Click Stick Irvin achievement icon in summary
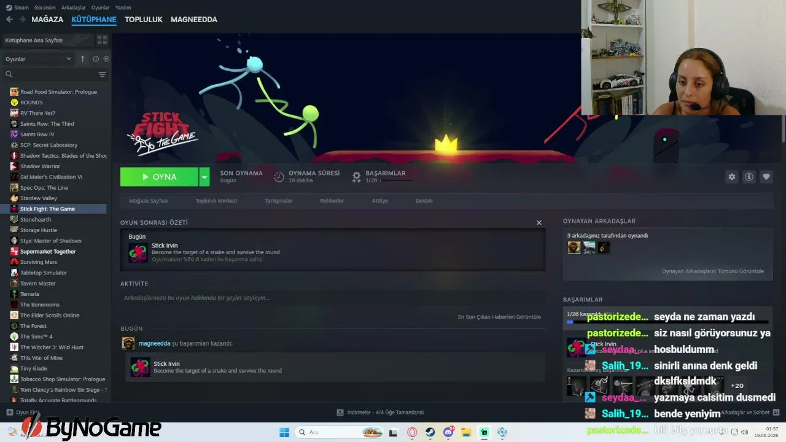786x442 pixels. pos(138,253)
